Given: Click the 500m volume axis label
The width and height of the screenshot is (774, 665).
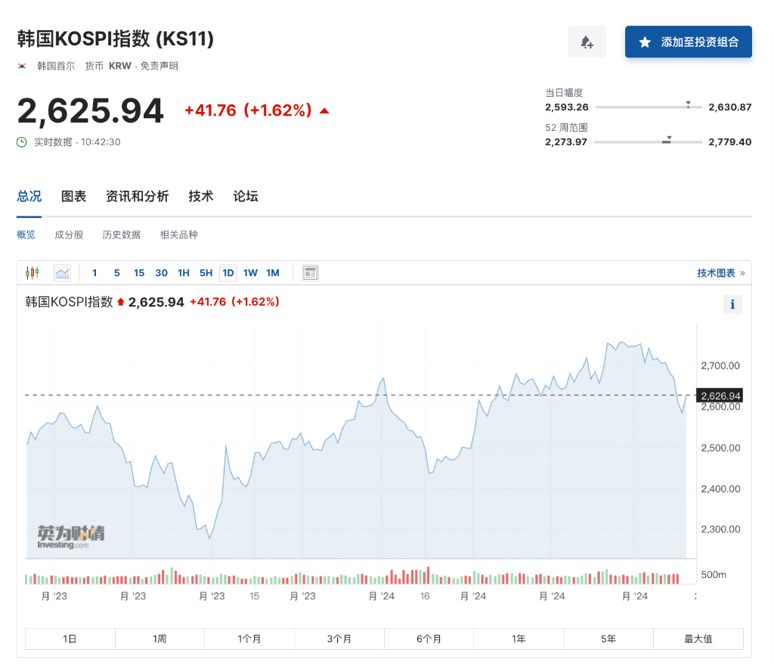Looking at the screenshot, I should pyautogui.click(x=714, y=574).
